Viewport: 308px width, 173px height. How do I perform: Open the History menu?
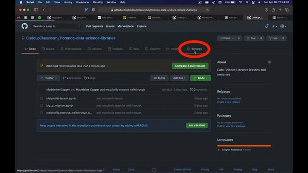[x=68, y=2]
